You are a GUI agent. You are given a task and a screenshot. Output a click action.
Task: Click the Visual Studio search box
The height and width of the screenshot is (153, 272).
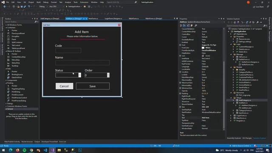122,2
